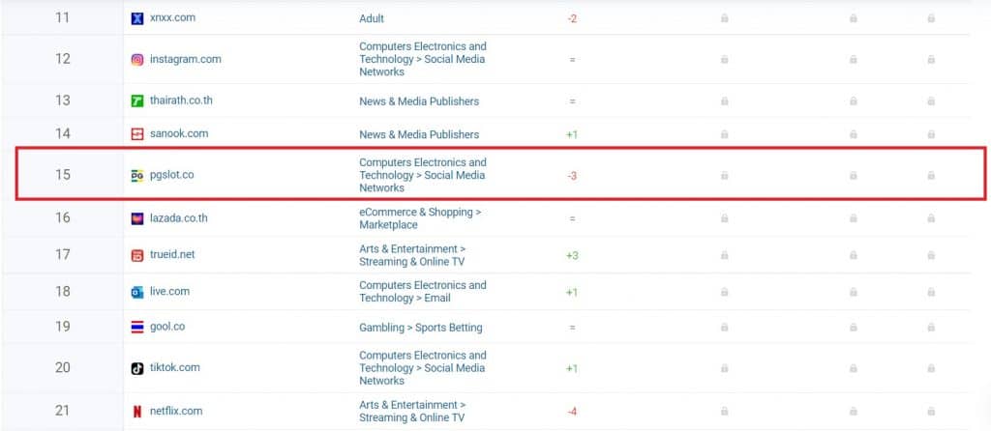The width and height of the screenshot is (991, 431).
Task: Click first lock icon in pgslot.co row
Action: coord(724,176)
